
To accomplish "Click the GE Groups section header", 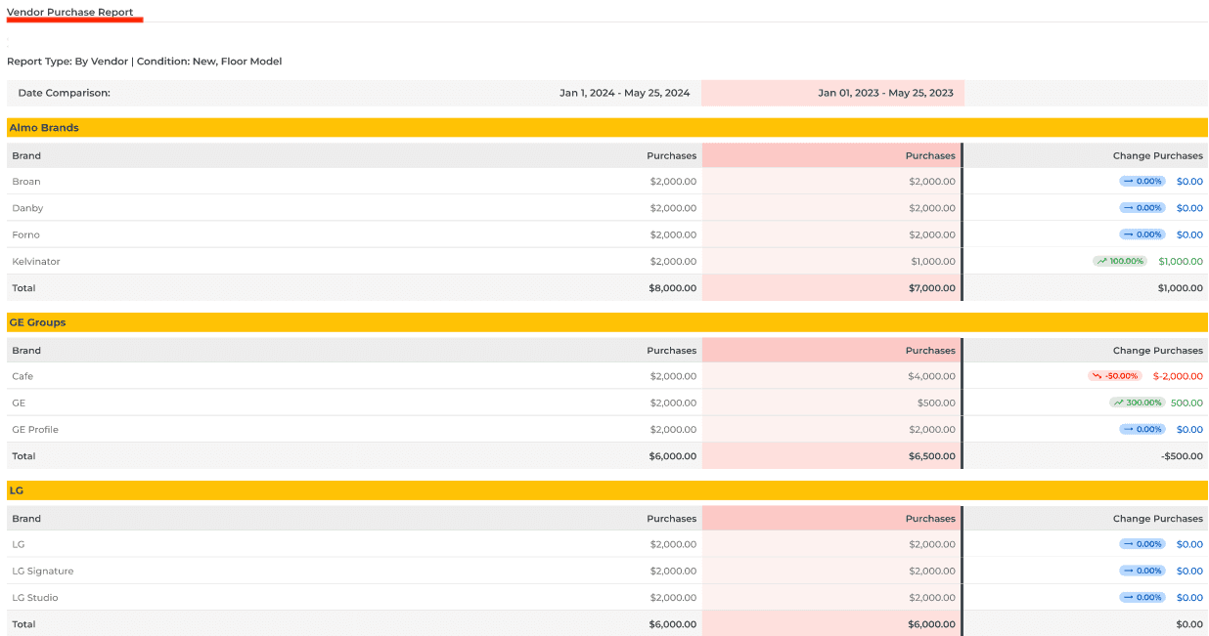I will click(607, 322).
